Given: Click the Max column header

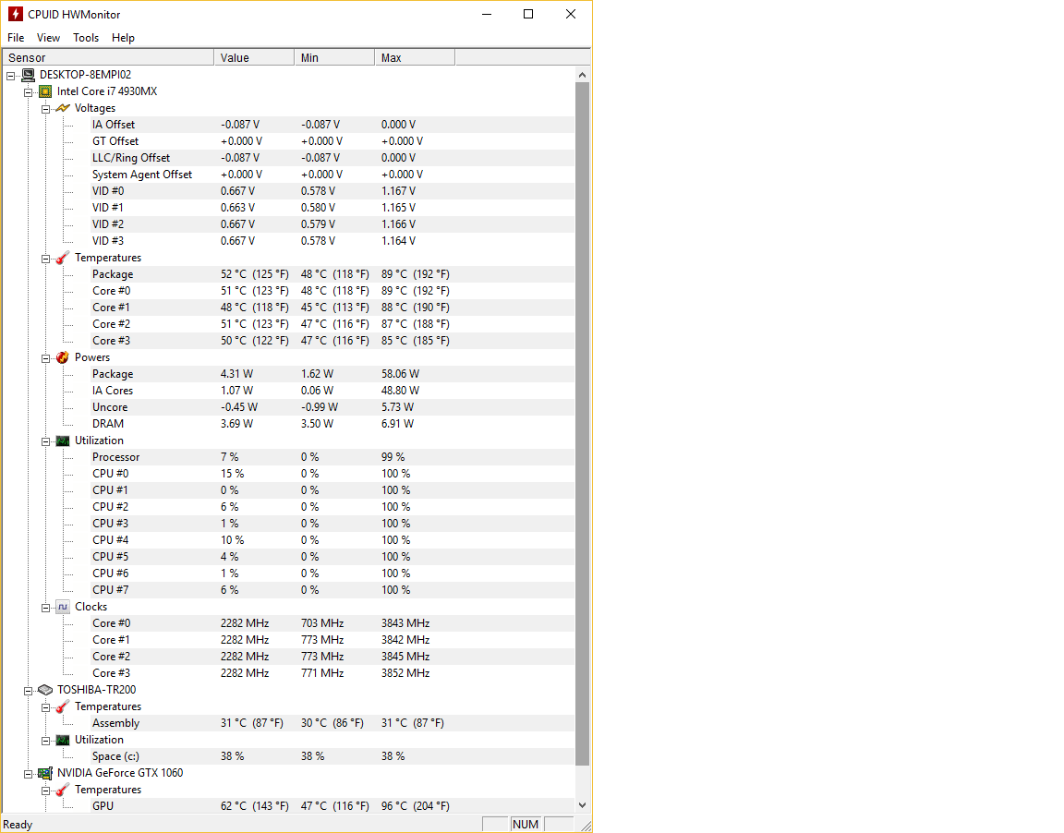Looking at the screenshot, I should (415, 57).
